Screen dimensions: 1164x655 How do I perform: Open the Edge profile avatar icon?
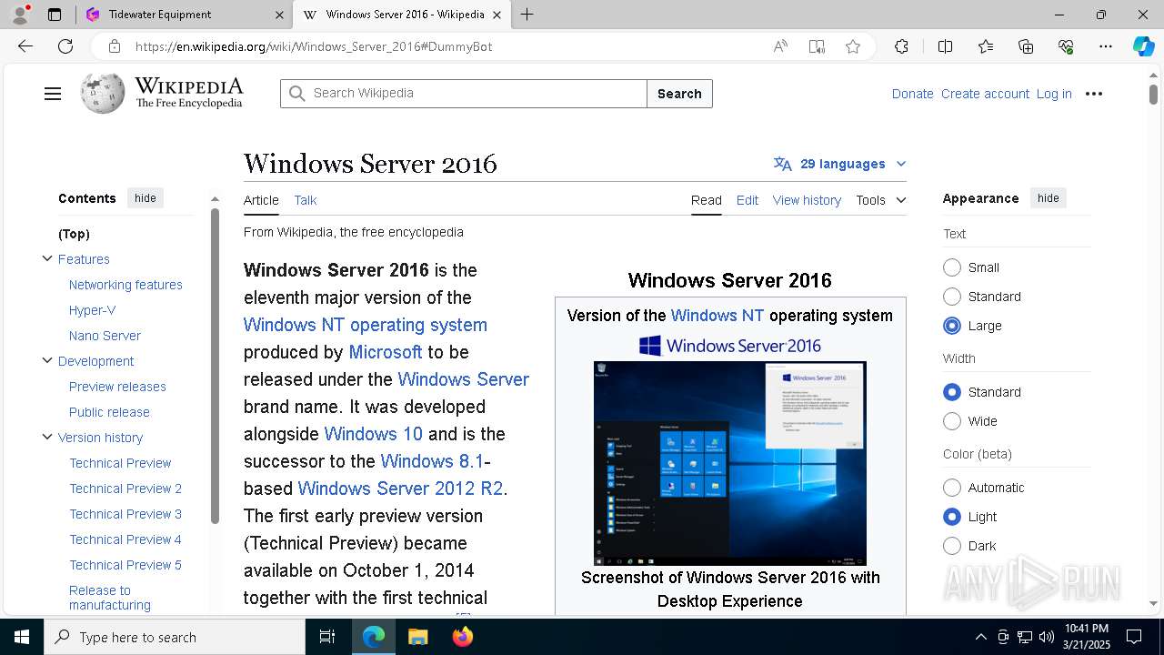20,15
